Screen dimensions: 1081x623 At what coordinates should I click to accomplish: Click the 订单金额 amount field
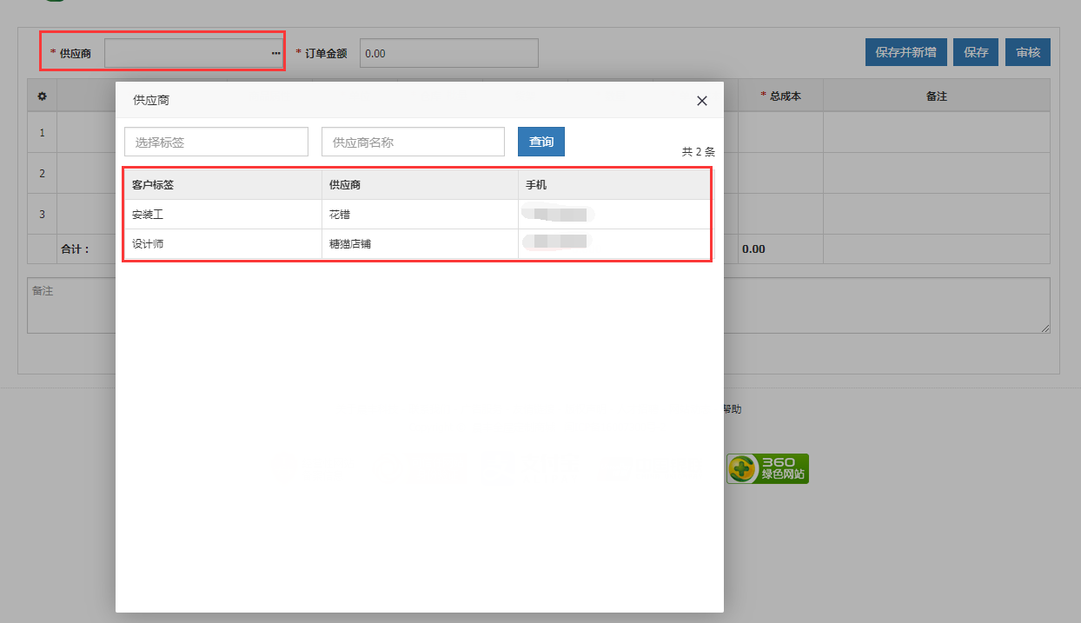pos(449,53)
